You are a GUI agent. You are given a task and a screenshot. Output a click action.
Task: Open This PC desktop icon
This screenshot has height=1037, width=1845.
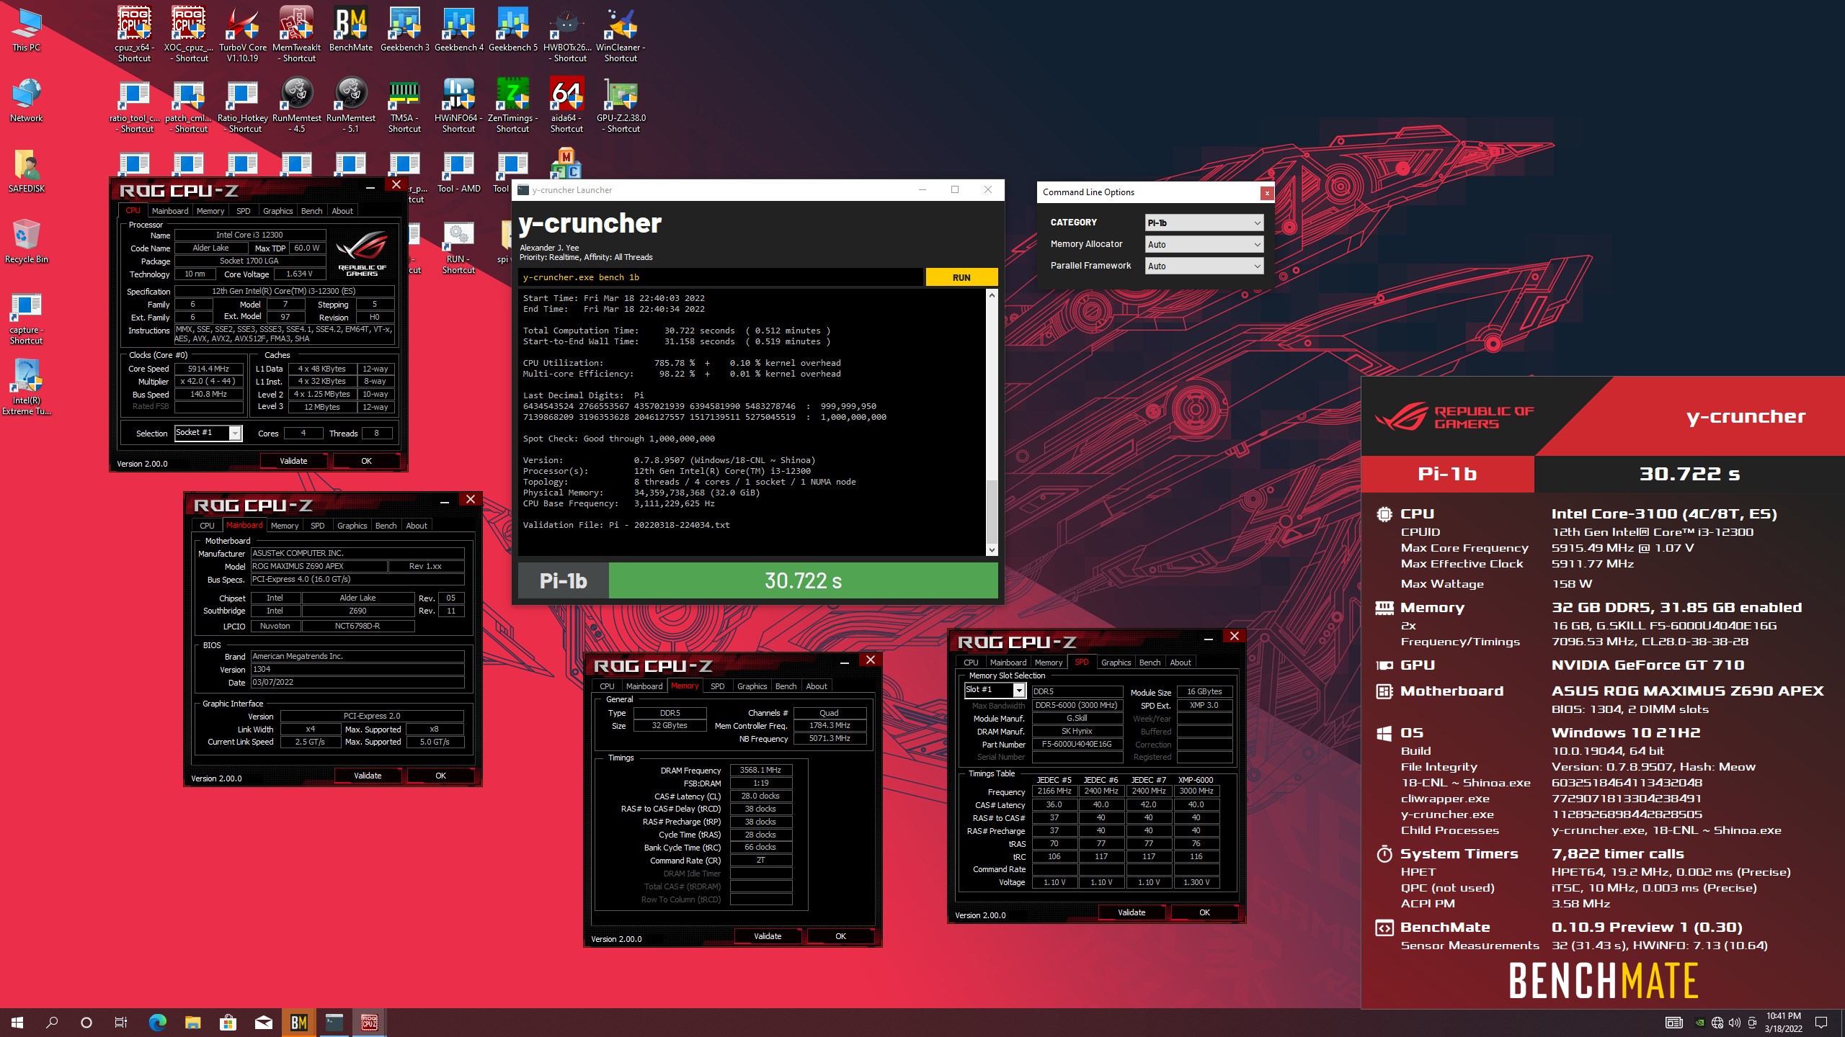(x=27, y=29)
